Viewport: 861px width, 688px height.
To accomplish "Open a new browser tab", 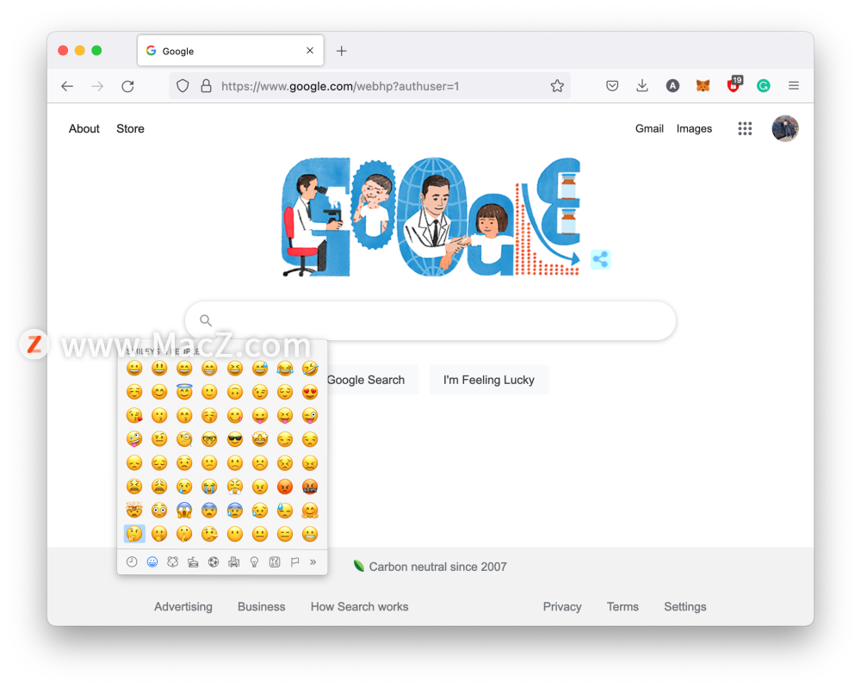I will [342, 51].
